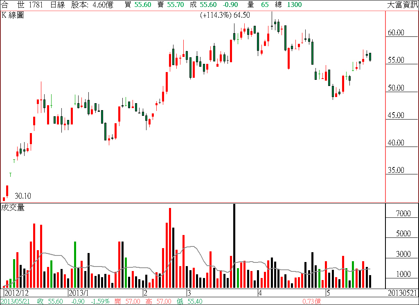This screenshot has height=305, width=419.
Task: Click the month 4 timeline marker
Action: pos(260,292)
